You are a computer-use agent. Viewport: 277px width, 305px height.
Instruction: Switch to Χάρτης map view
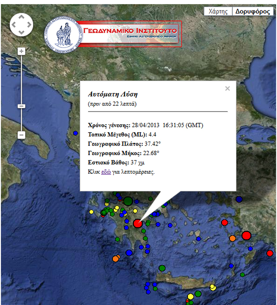[x=218, y=12]
